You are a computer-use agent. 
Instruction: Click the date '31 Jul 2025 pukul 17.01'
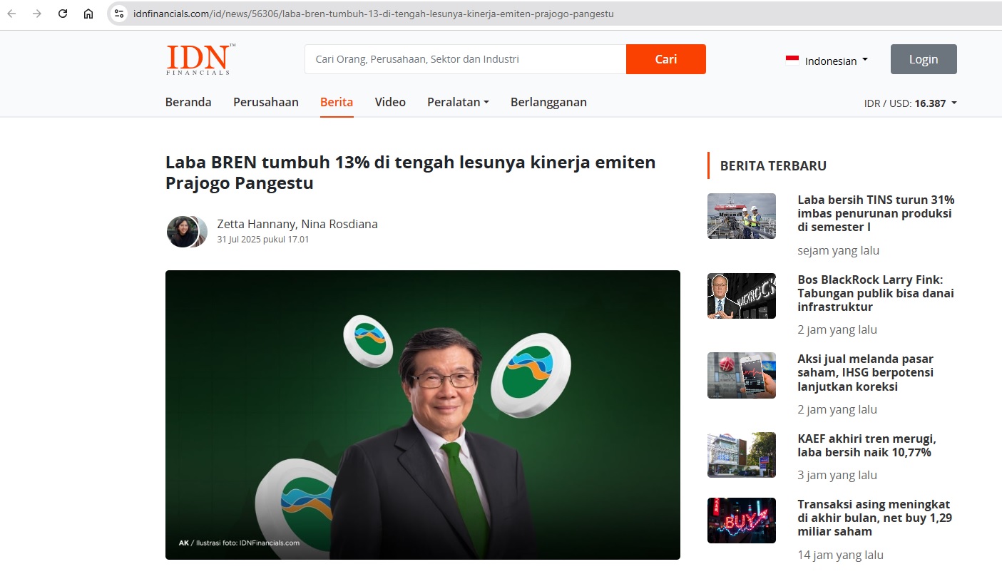click(263, 240)
